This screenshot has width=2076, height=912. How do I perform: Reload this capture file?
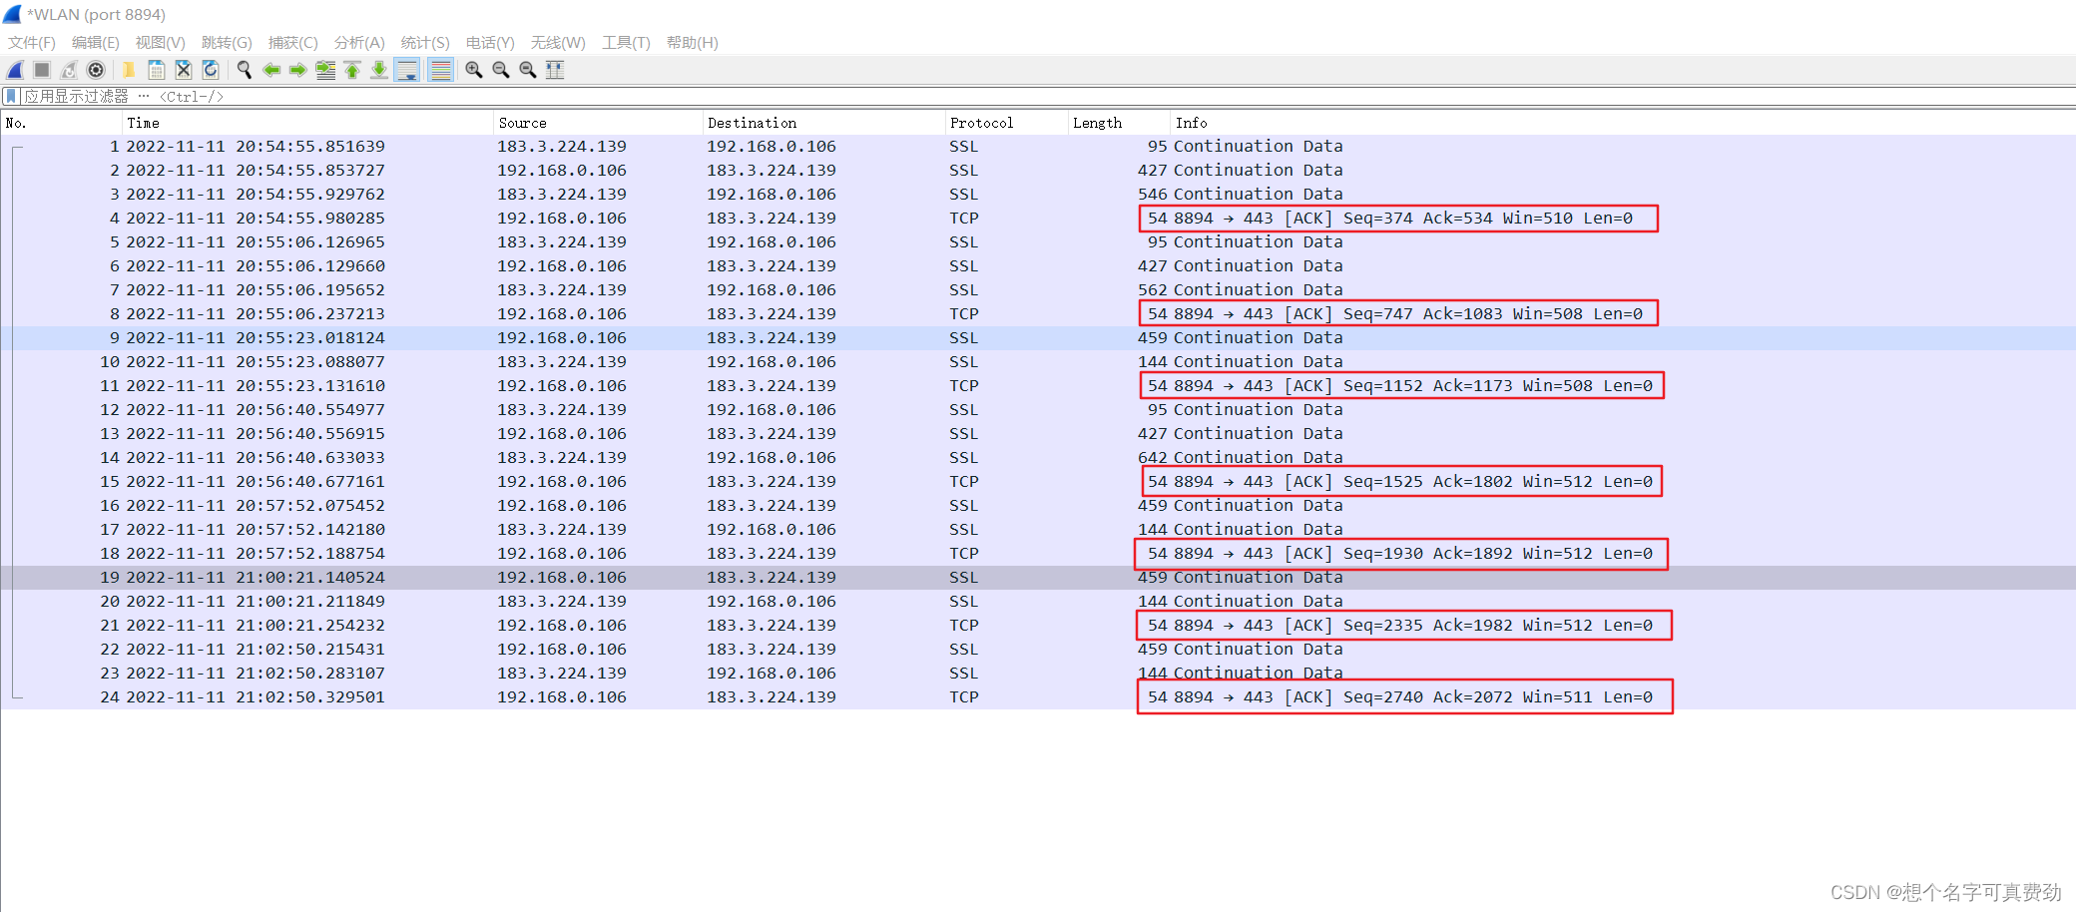click(211, 70)
